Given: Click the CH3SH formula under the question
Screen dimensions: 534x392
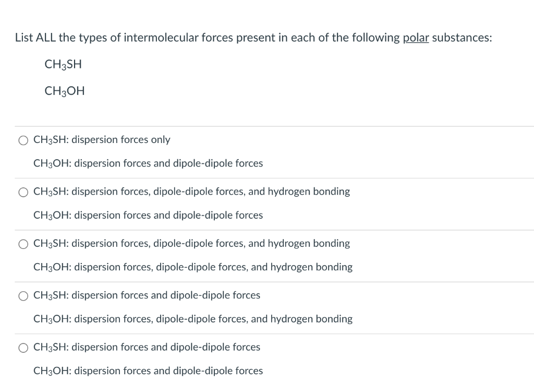Looking at the screenshot, I should coord(63,65).
